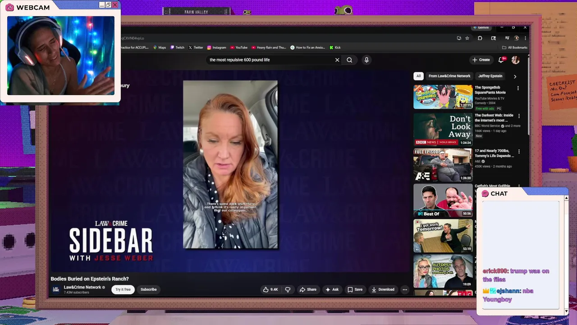The height and width of the screenshot is (325, 577).
Task: Click the WEBCAM camera icon in title
Action: click(x=9, y=8)
